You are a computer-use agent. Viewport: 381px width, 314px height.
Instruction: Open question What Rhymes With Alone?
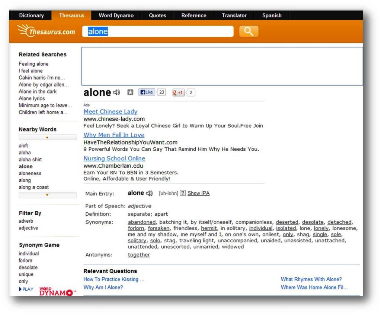(311, 279)
